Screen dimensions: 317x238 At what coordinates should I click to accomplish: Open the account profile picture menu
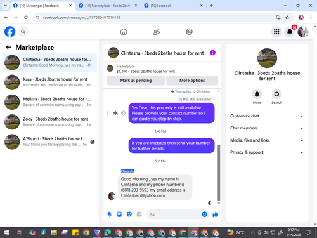302,32
